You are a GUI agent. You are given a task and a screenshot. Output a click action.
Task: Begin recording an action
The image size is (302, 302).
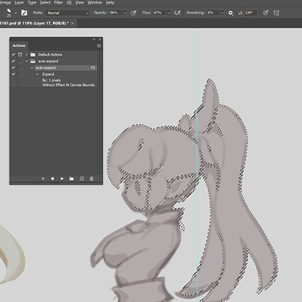(52, 179)
